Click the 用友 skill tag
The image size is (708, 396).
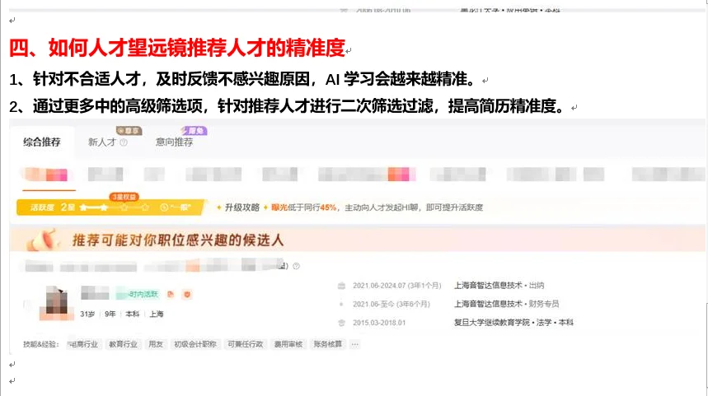tap(155, 344)
